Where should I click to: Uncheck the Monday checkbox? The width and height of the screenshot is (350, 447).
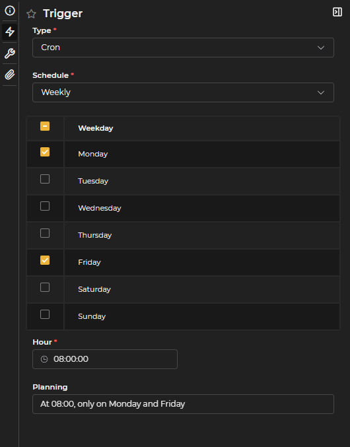point(45,152)
